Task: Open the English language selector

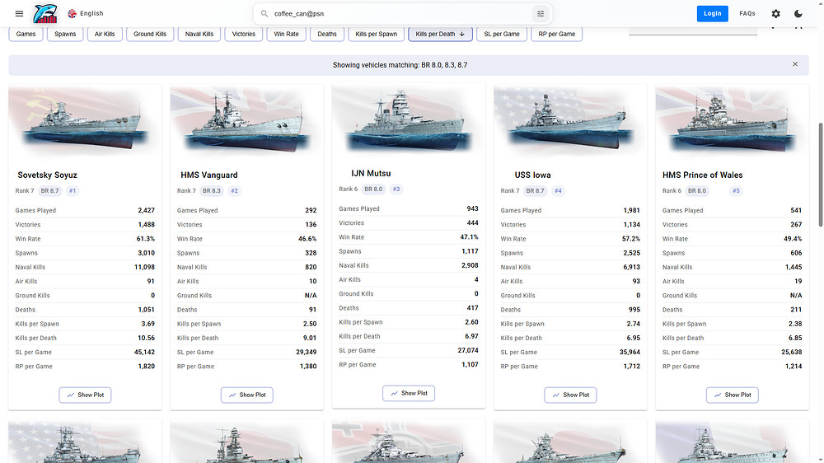Action: [86, 14]
